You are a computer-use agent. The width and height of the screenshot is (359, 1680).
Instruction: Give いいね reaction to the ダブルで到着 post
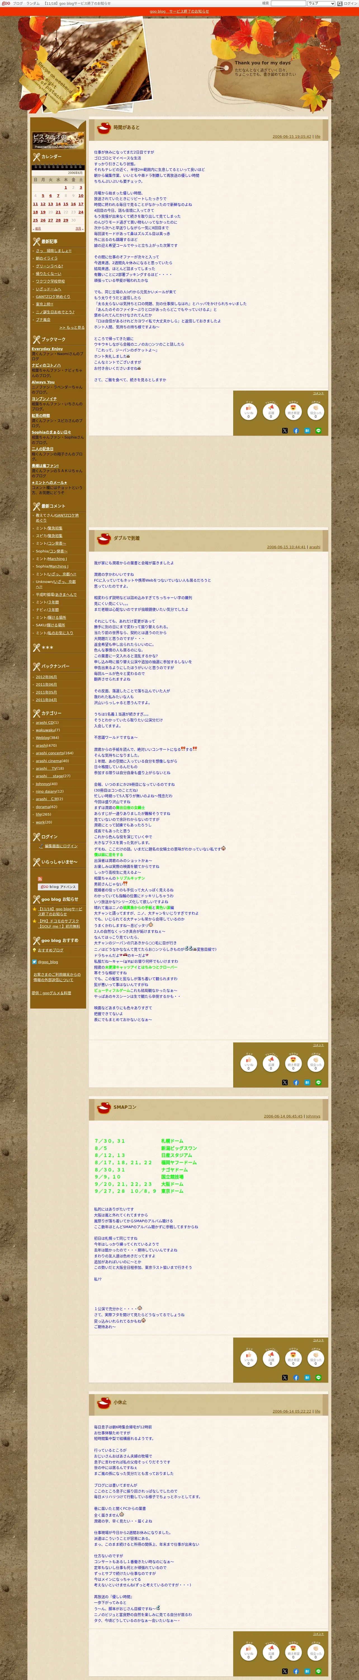pos(248,1063)
